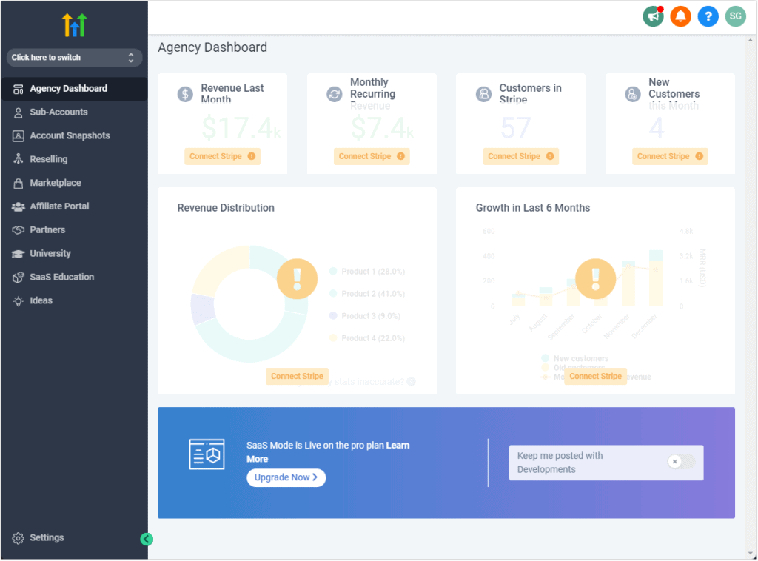Click the Upgrade Now button

click(x=286, y=478)
